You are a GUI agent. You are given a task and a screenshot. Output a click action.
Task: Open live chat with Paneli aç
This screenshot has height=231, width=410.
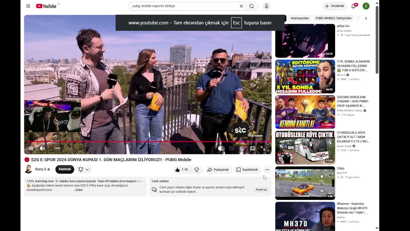tap(261, 190)
